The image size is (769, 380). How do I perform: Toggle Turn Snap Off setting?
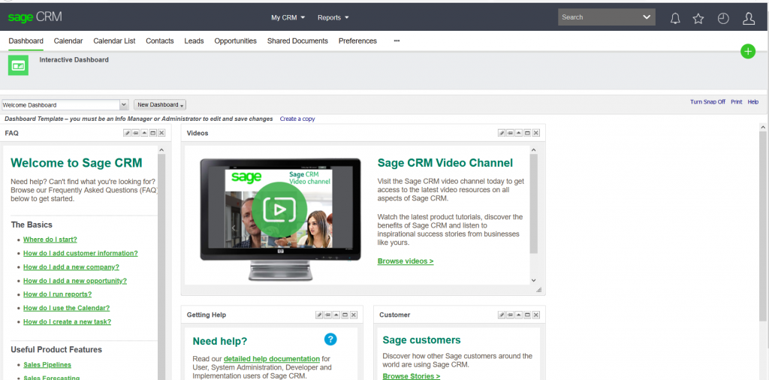[x=707, y=102]
